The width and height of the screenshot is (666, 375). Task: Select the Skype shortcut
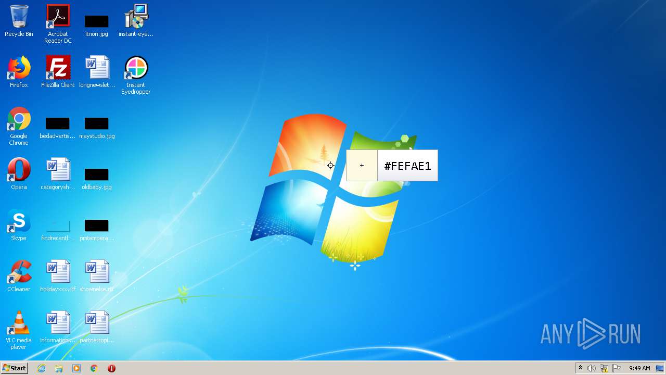tap(19, 225)
